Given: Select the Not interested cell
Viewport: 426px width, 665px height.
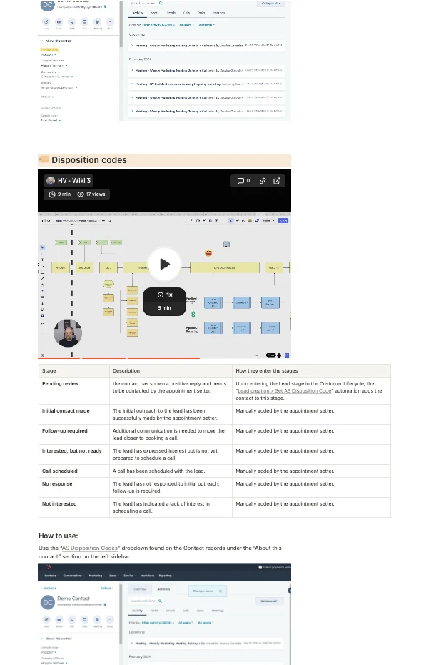Looking at the screenshot, I should point(74,507).
